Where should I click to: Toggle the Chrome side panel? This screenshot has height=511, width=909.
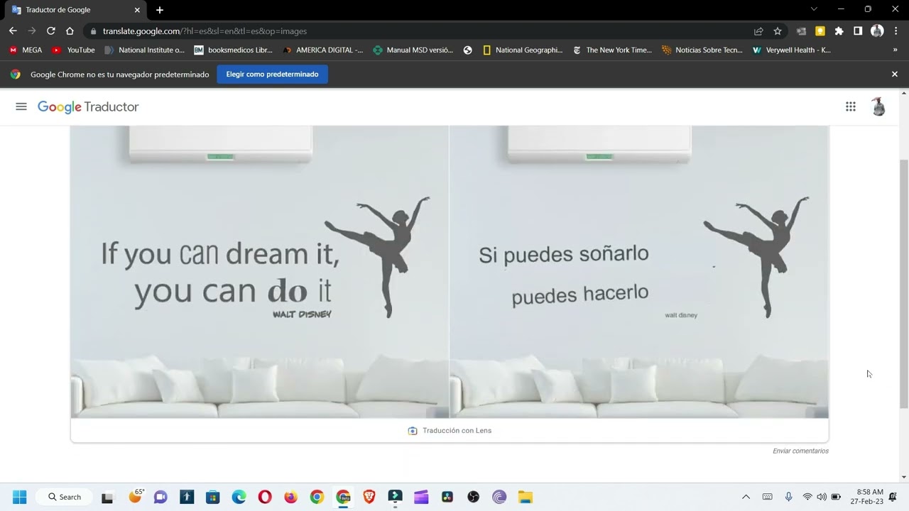(858, 31)
